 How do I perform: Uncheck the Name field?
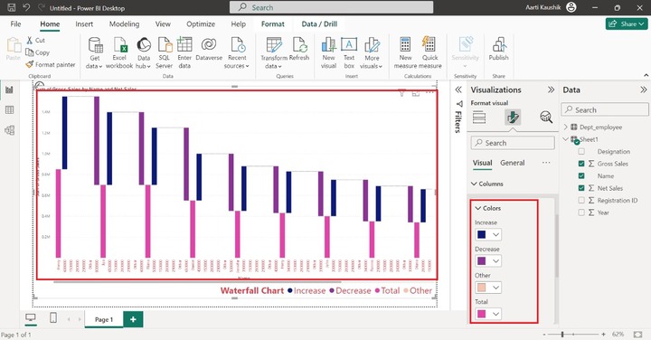581,176
